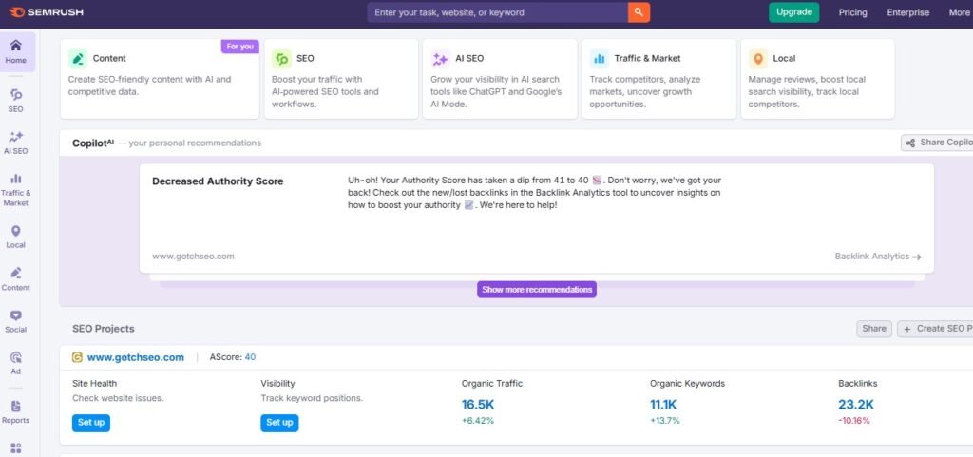Go to Traffic & Market sidebar icon

pos(16,179)
